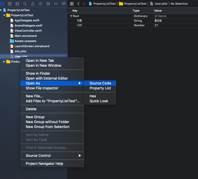
Task: Select Info.plist in the navigator
Action: [20, 51]
